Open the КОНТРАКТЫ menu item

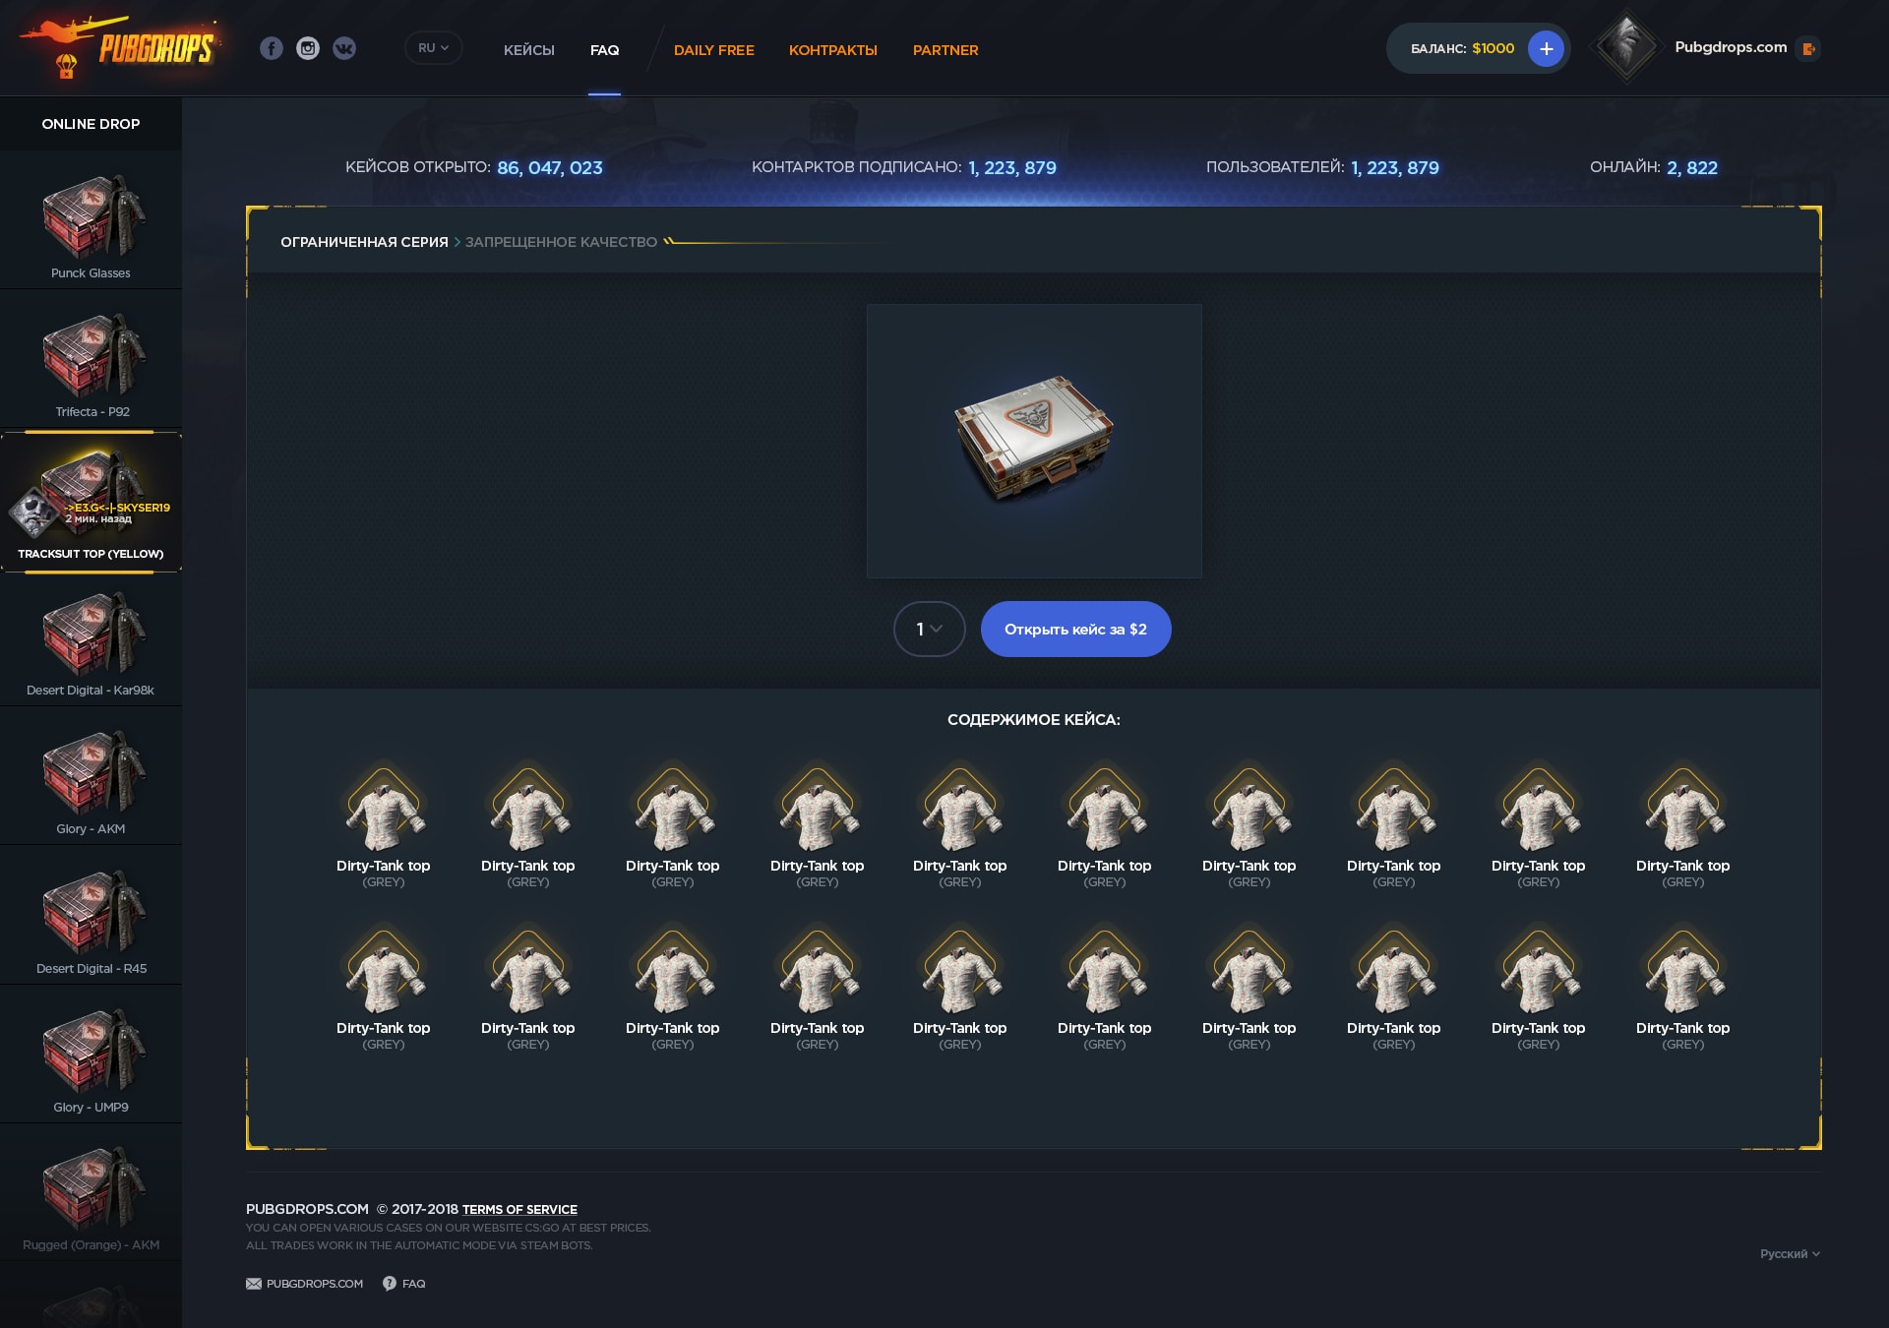click(833, 50)
